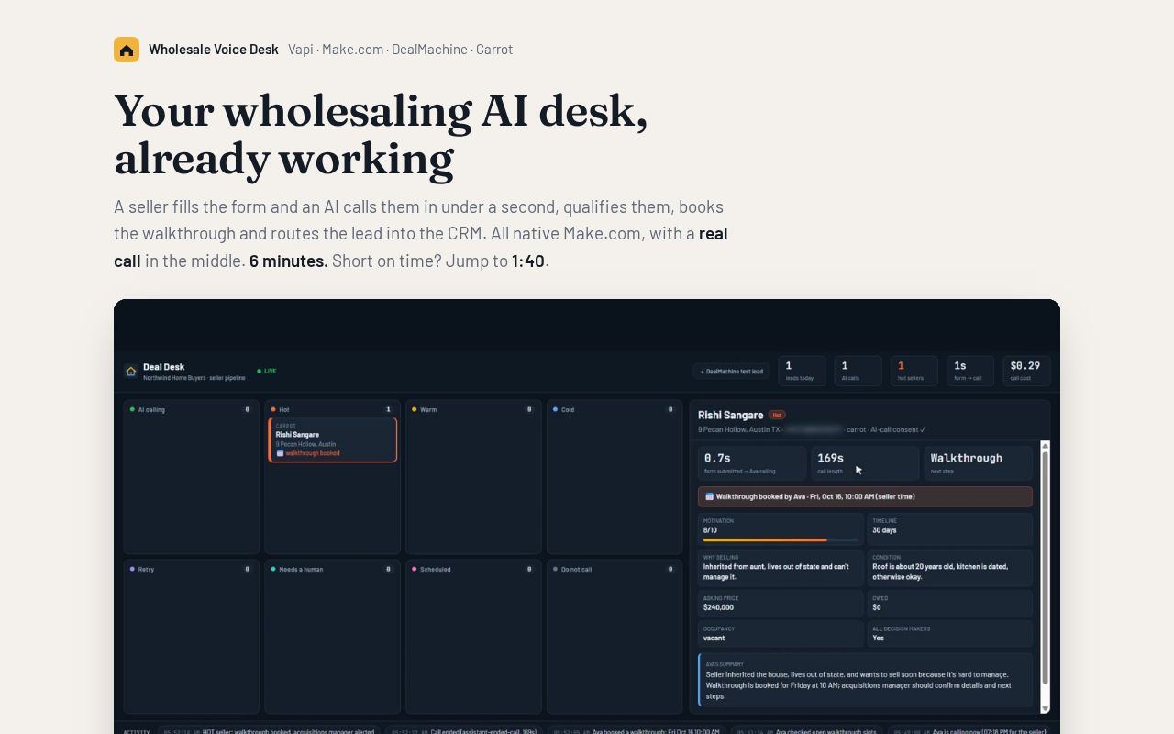The width and height of the screenshot is (1174, 734).
Task: Click the green dot on AI calling column
Action: tap(132, 409)
